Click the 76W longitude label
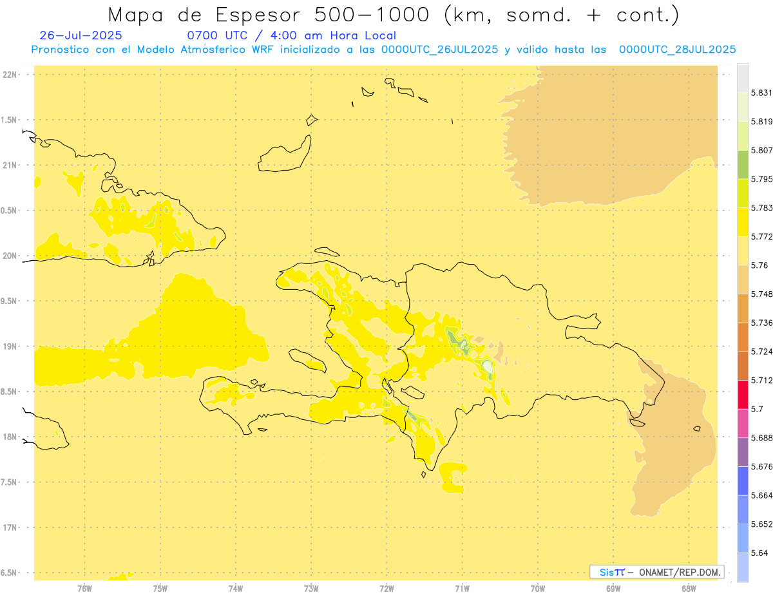Viewport: 773px width, 597px height. [84, 588]
